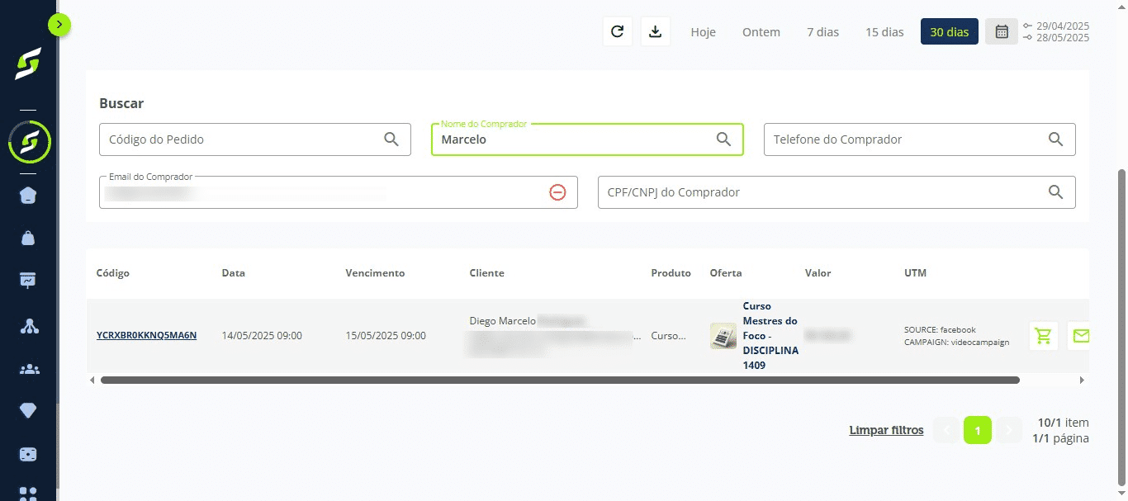
Task: Click the Nome do Comprador field with Marcelo
Action: click(587, 139)
